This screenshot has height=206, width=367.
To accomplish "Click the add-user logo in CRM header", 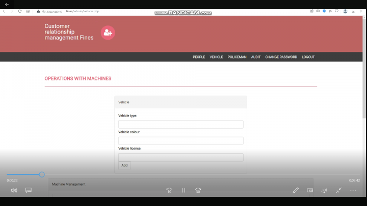I will coord(108,33).
